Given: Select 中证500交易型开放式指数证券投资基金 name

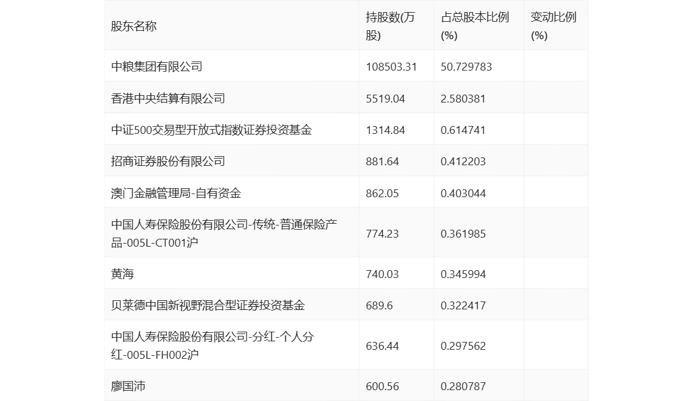Looking at the screenshot, I should click(211, 130).
